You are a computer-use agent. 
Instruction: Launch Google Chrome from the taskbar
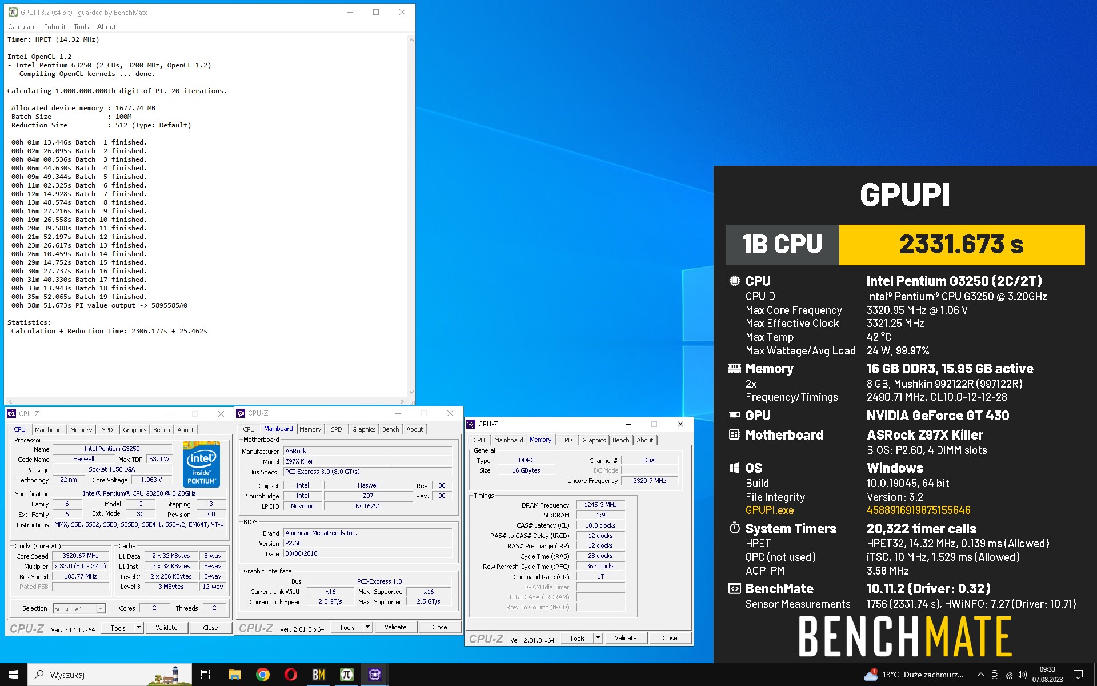(x=263, y=675)
